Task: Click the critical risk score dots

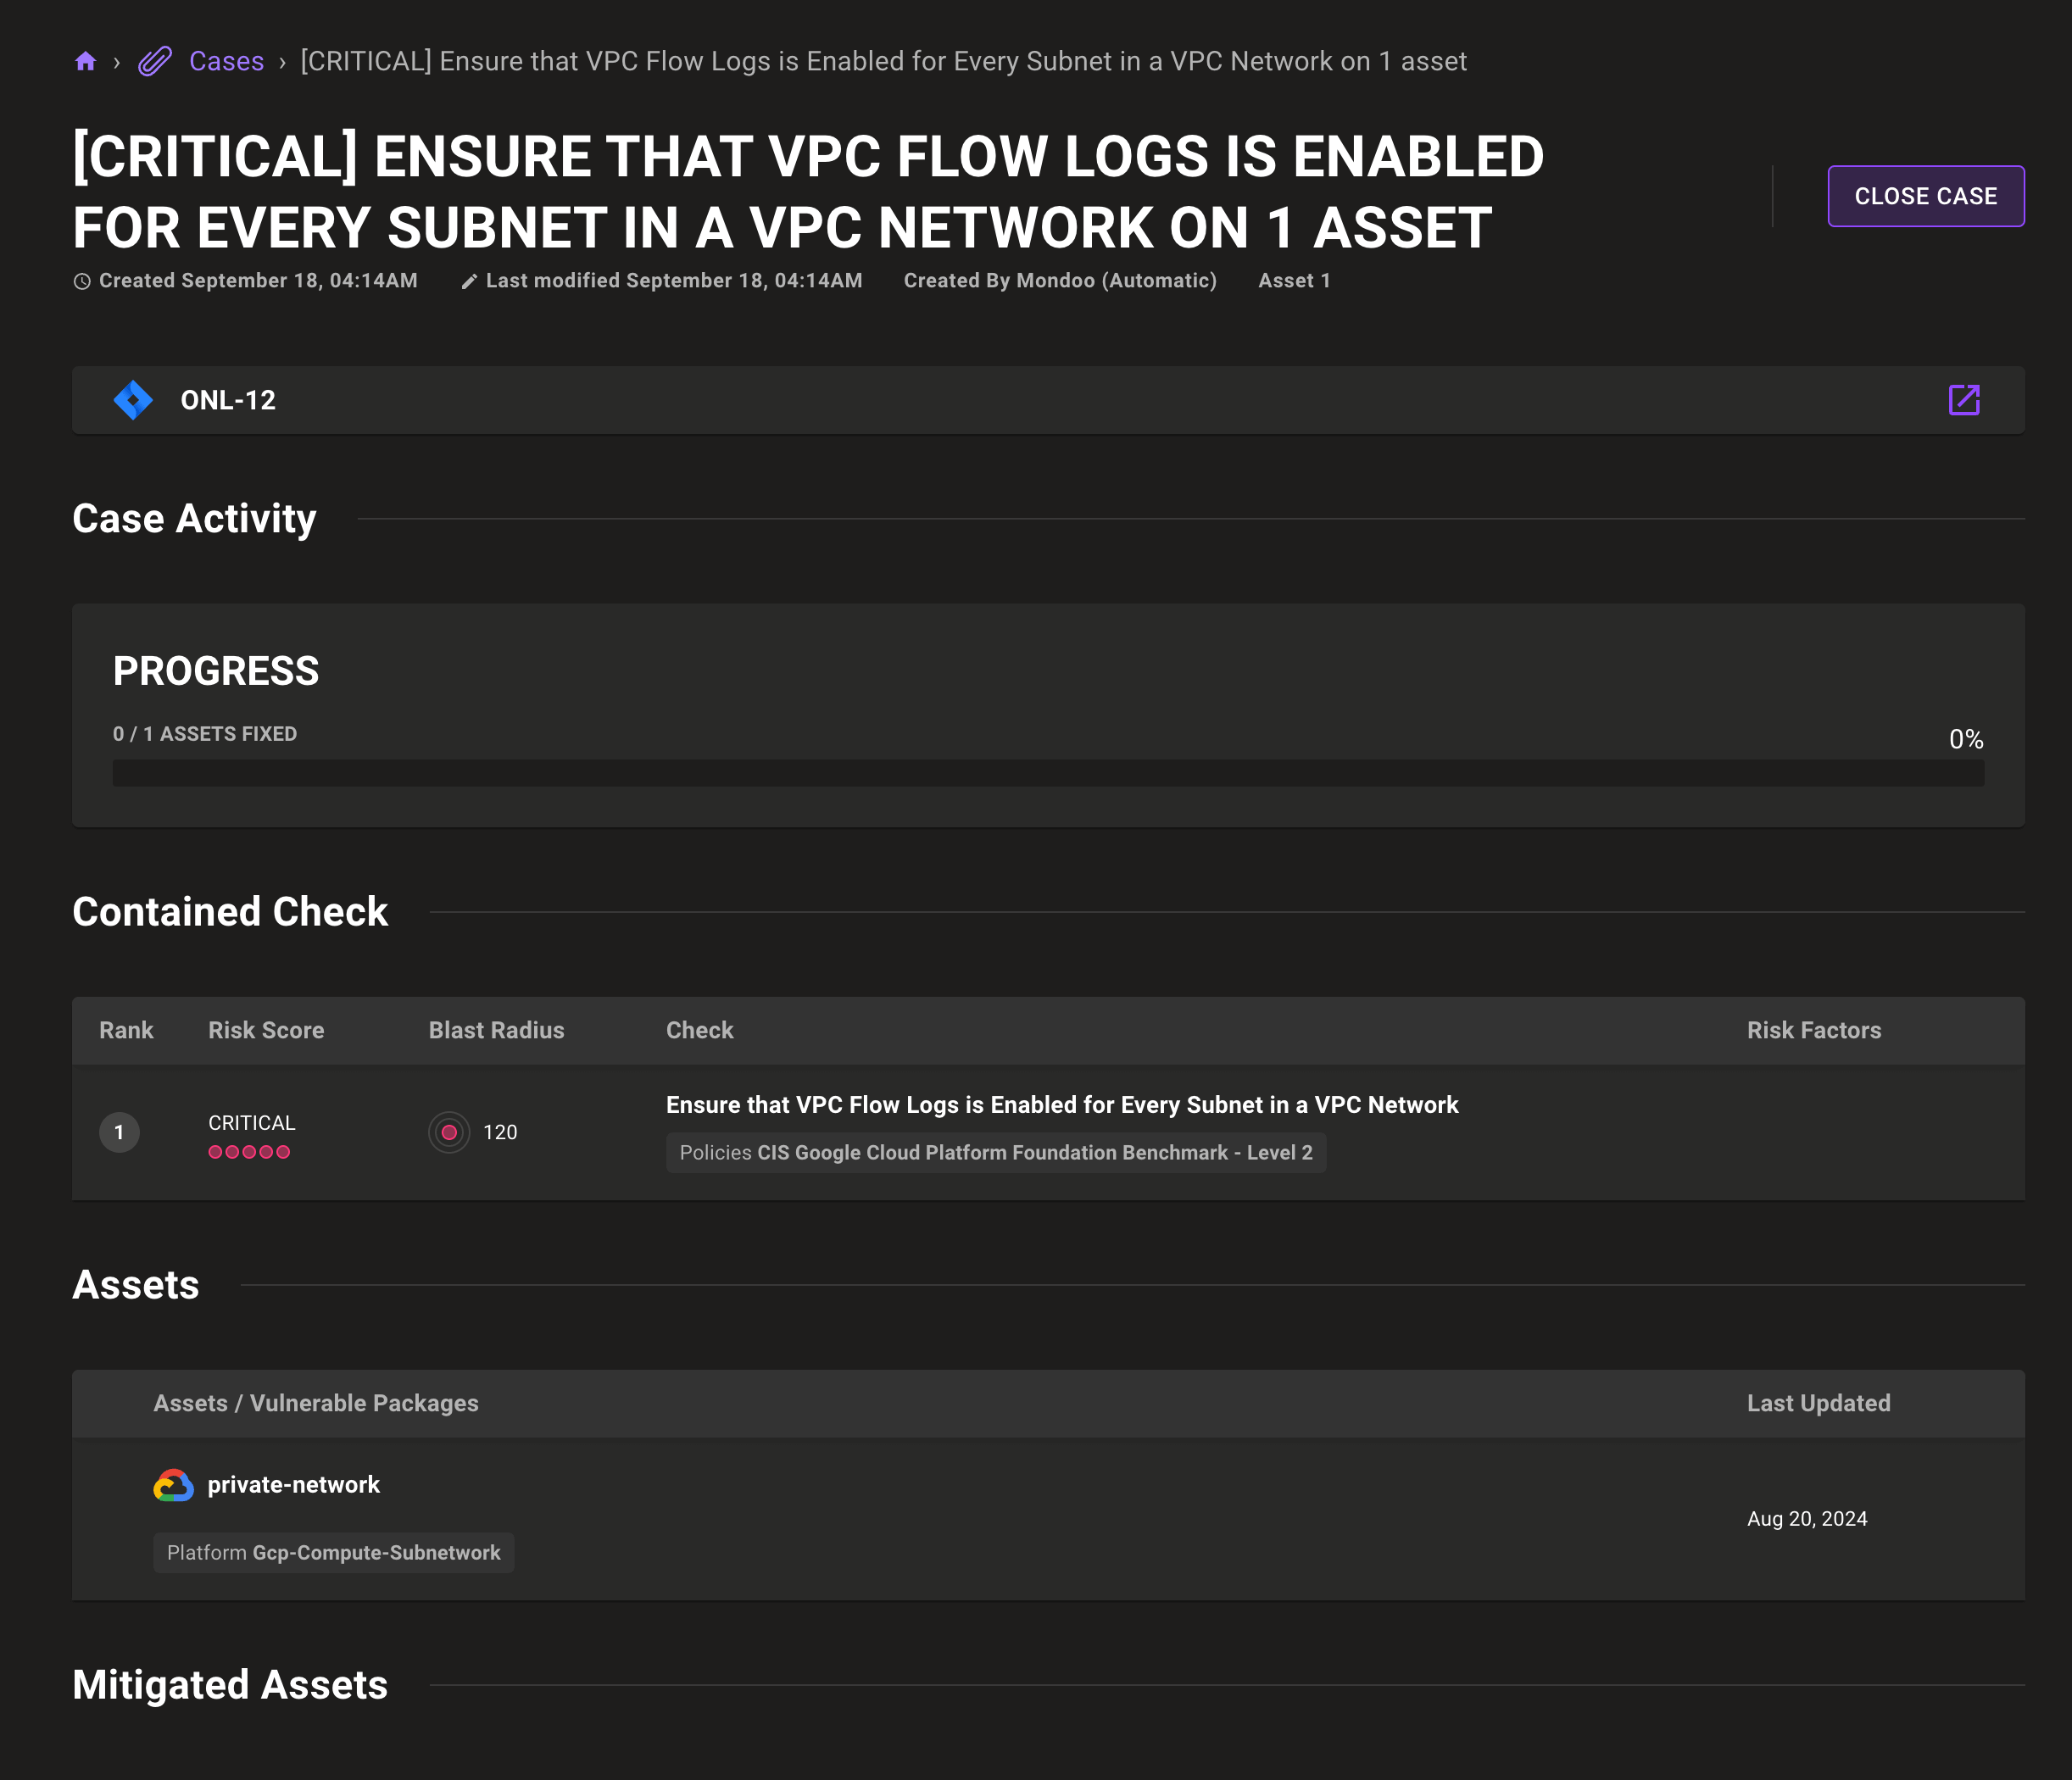Action: pos(249,1152)
